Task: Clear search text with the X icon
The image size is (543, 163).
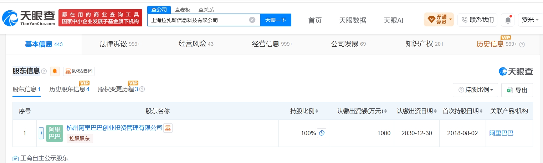Action: (252, 20)
